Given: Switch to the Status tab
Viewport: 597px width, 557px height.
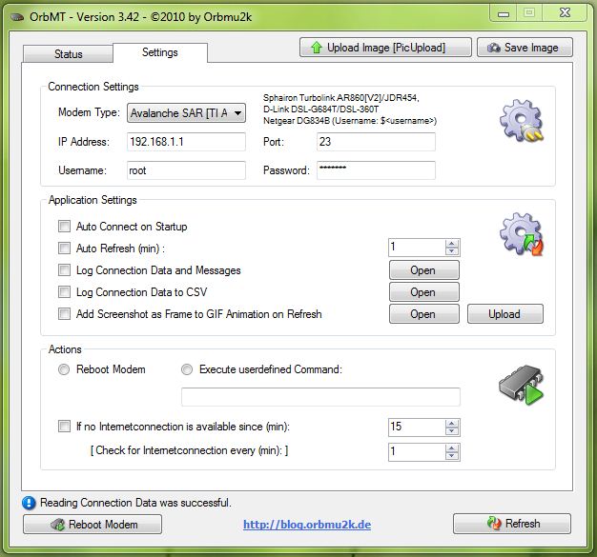Looking at the screenshot, I should [68, 54].
